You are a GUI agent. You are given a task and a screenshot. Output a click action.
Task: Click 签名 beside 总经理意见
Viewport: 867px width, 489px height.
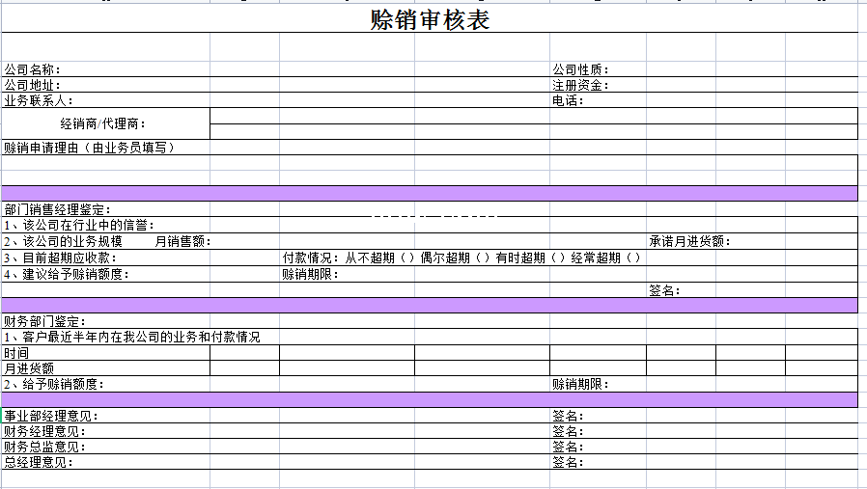[568, 462]
